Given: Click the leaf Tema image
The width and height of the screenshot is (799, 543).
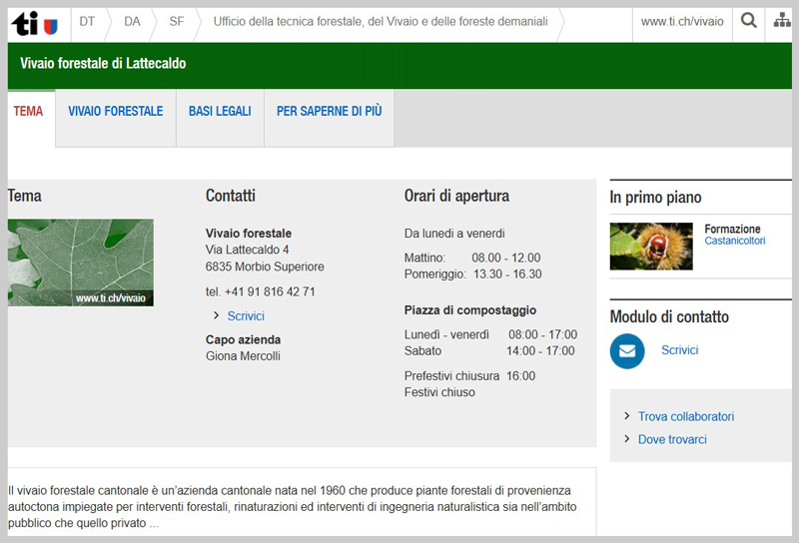Looking at the screenshot, I should point(81,263).
